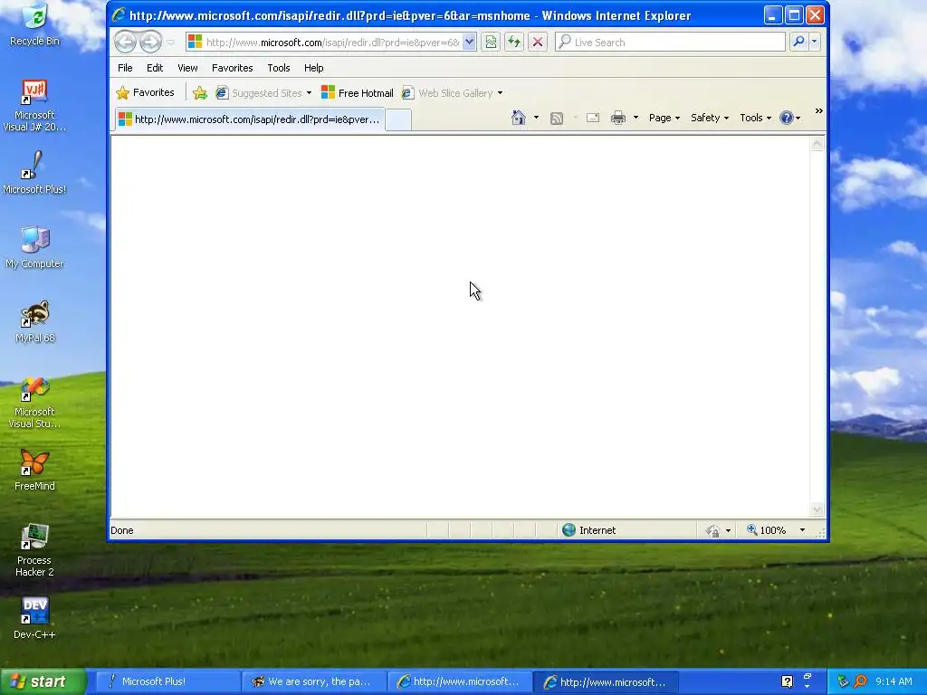
Task: Select Microsoft Visual Studio desktop icon
Action: (x=34, y=403)
